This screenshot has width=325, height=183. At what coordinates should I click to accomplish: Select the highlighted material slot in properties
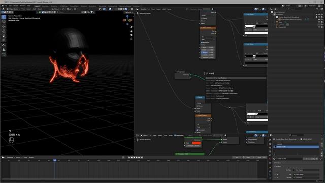coord(297,147)
